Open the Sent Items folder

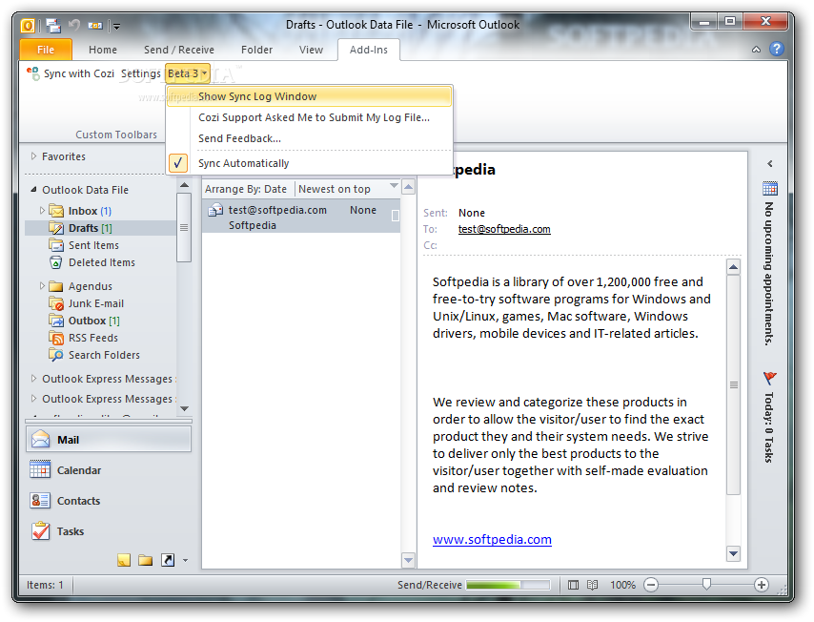(x=93, y=245)
